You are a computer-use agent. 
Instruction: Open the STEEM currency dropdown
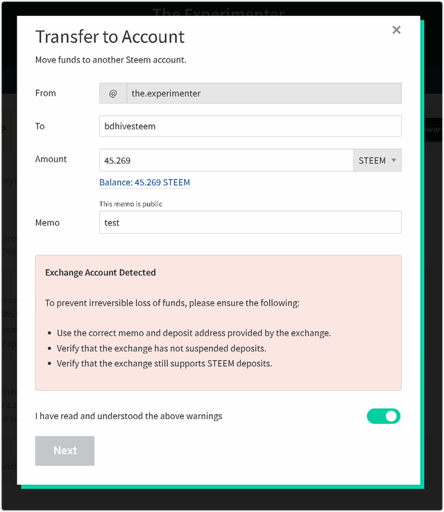[377, 160]
